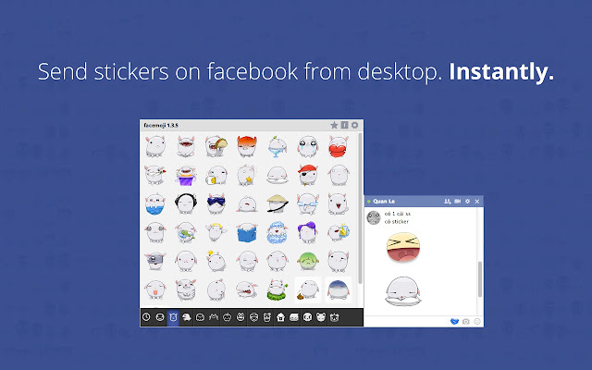The height and width of the screenshot is (370, 592).
Task: Select the camera-holding sticker
Action: (x=155, y=261)
